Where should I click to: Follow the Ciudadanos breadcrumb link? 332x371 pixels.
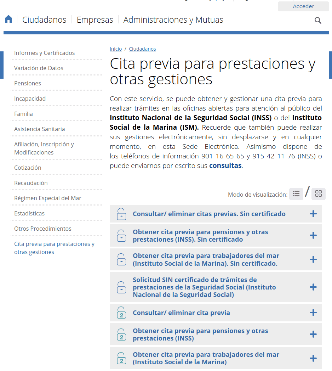pyautogui.click(x=142, y=49)
